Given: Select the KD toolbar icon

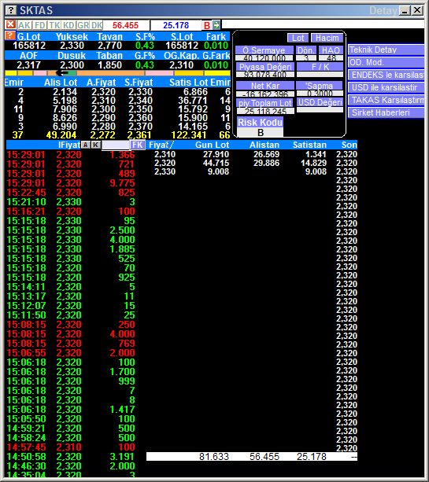Looking at the screenshot, I should (x=68, y=25).
